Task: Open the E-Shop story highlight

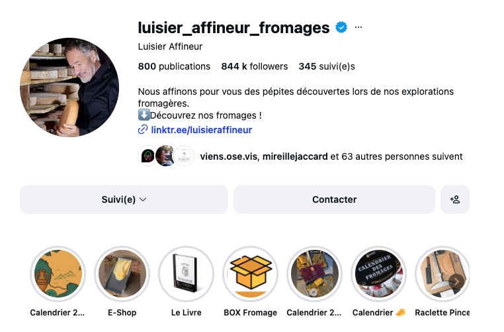Action: tap(122, 274)
